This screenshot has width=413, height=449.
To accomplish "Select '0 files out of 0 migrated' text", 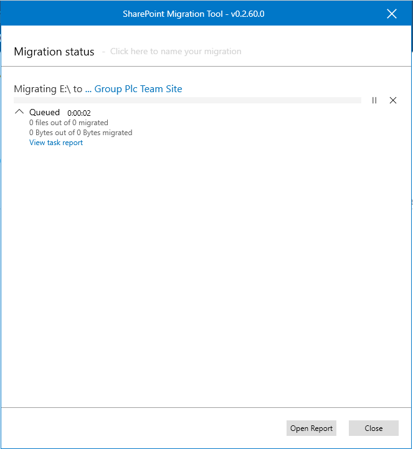I will point(69,123).
